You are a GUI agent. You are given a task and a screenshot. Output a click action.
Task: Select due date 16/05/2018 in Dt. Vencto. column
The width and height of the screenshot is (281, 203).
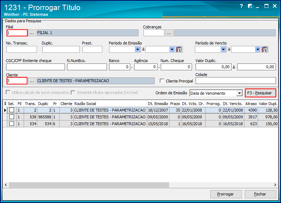(233, 124)
